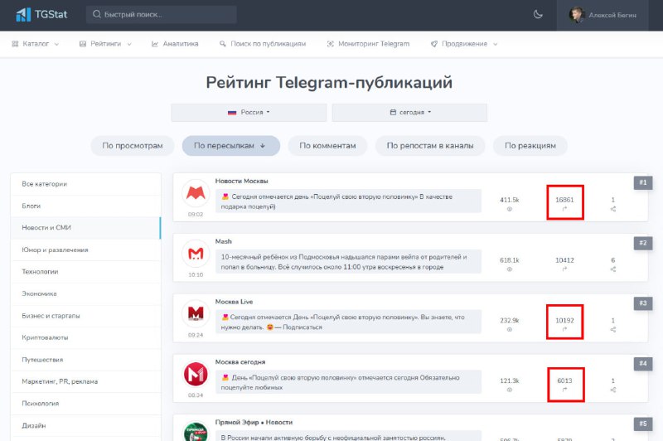The image size is (663, 441).
Task: Open Москва Live post text preview
Action: 348,322
